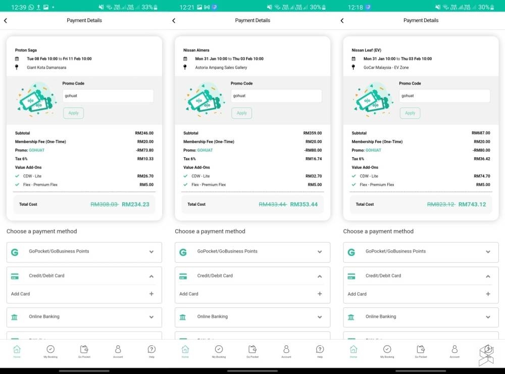Image resolution: width=505 pixels, height=374 pixels.
Task: Go back from the Proton Saga payment screen
Action: [6, 21]
